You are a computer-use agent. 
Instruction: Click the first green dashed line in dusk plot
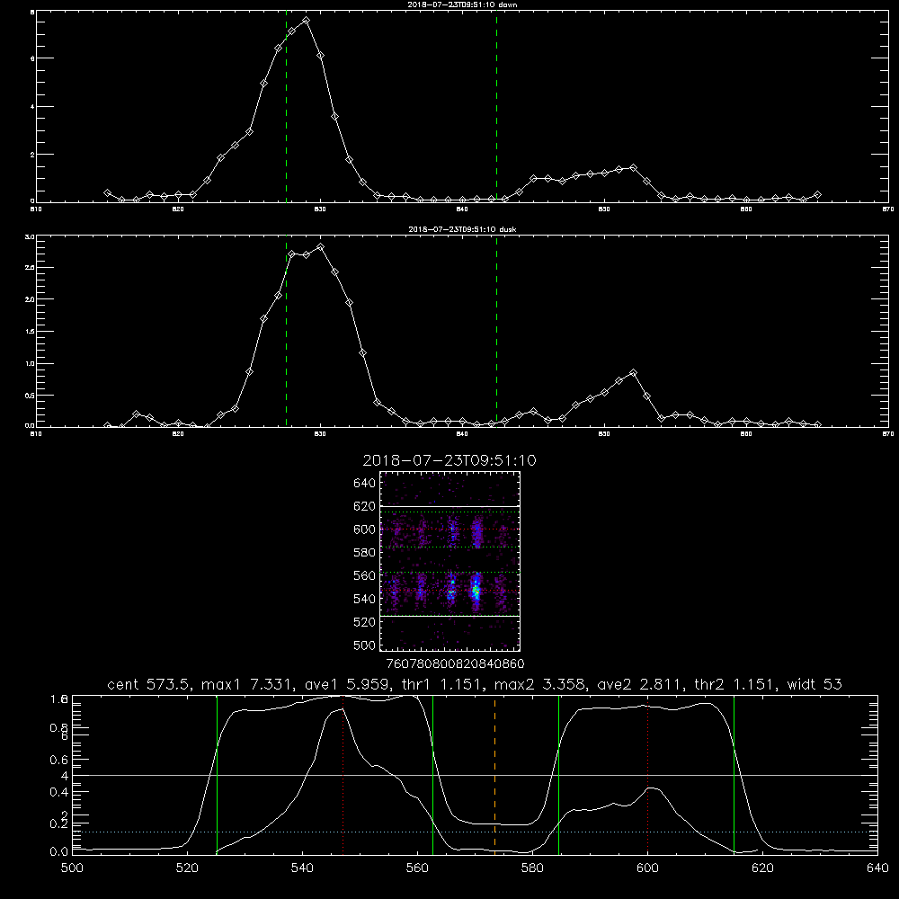coord(286,332)
